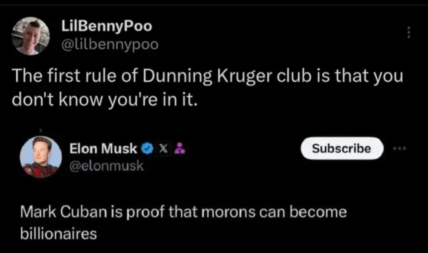Click the Elon Musk display name

point(104,149)
